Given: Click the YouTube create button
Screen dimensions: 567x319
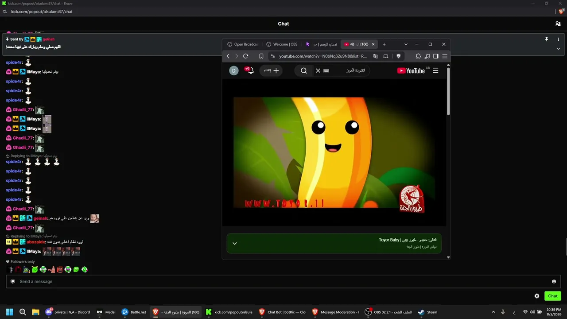Looking at the screenshot, I should [271, 70].
